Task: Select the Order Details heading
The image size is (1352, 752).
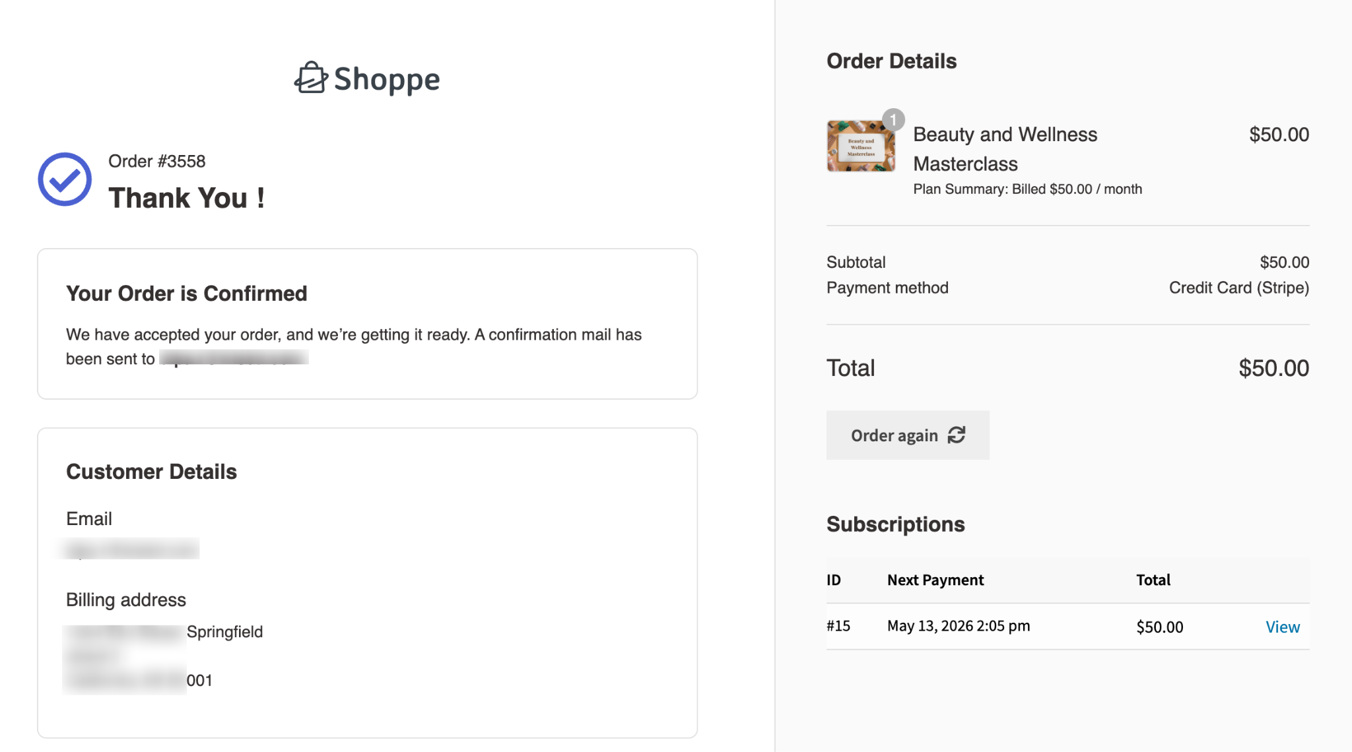Action: pos(891,61)
